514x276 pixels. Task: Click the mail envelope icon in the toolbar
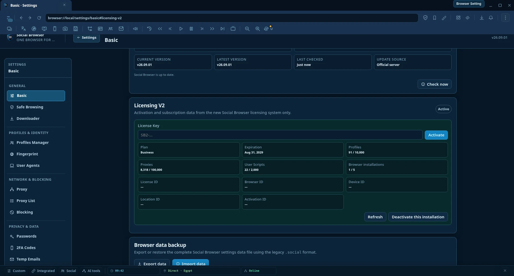(x=121, y=29)
